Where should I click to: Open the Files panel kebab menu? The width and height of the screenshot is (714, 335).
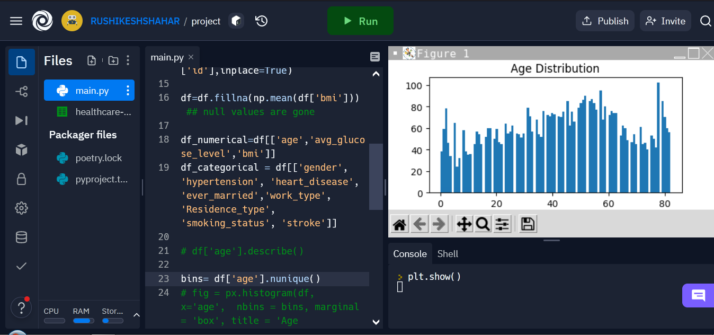[x=128, y=60]
